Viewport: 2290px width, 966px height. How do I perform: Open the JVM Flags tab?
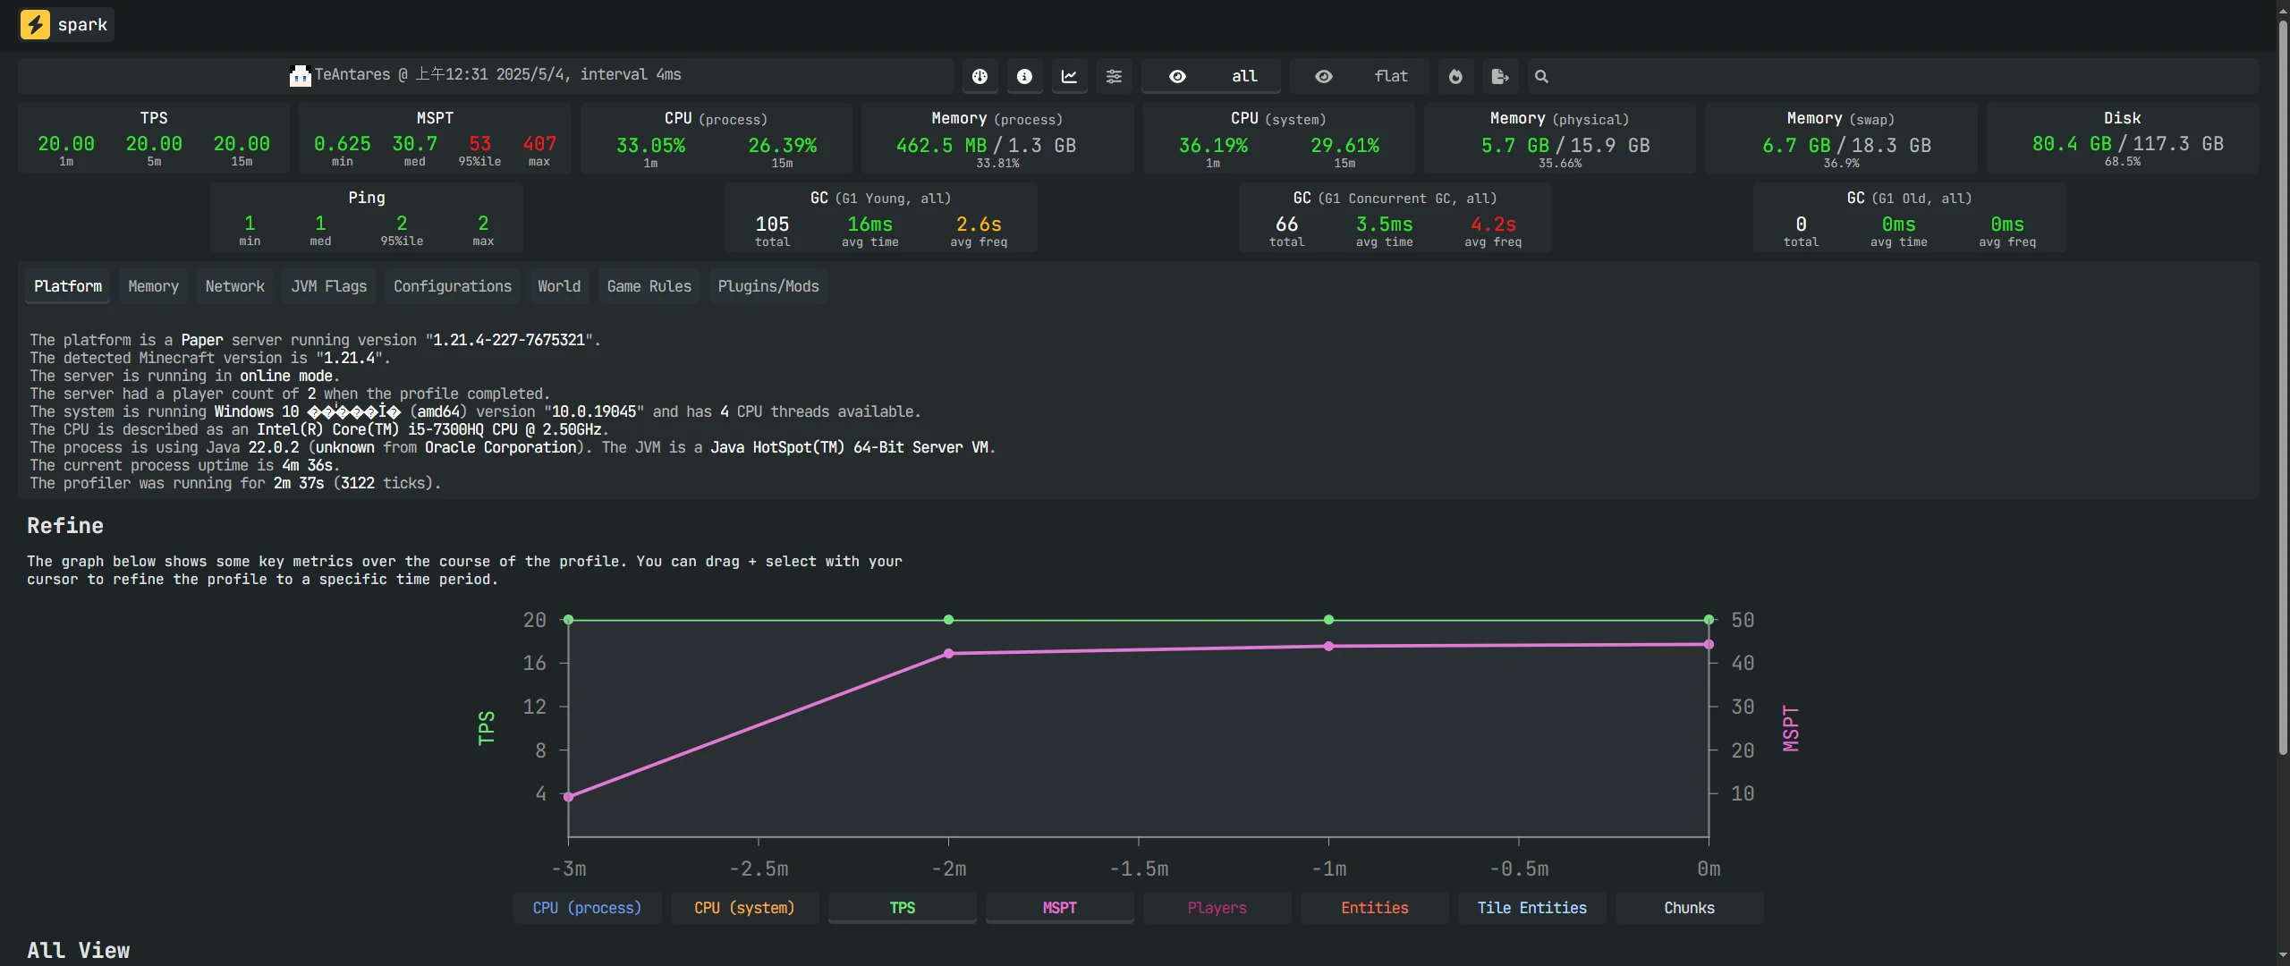pos(328,286)
